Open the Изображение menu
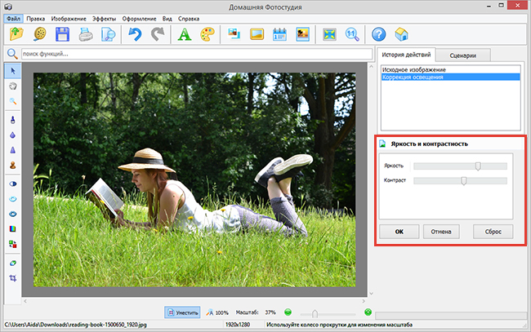531x332 pixels. tap(69, 19)
